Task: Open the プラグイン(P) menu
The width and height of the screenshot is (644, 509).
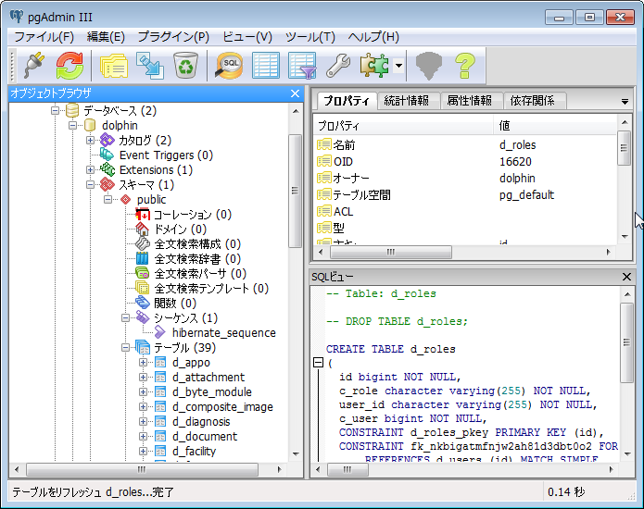Action: point(173,37)
